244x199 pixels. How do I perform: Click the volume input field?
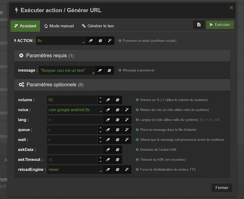coord(72,100)
